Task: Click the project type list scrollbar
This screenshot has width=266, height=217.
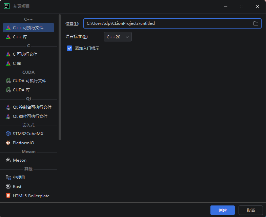Action: tap(60, 77)
